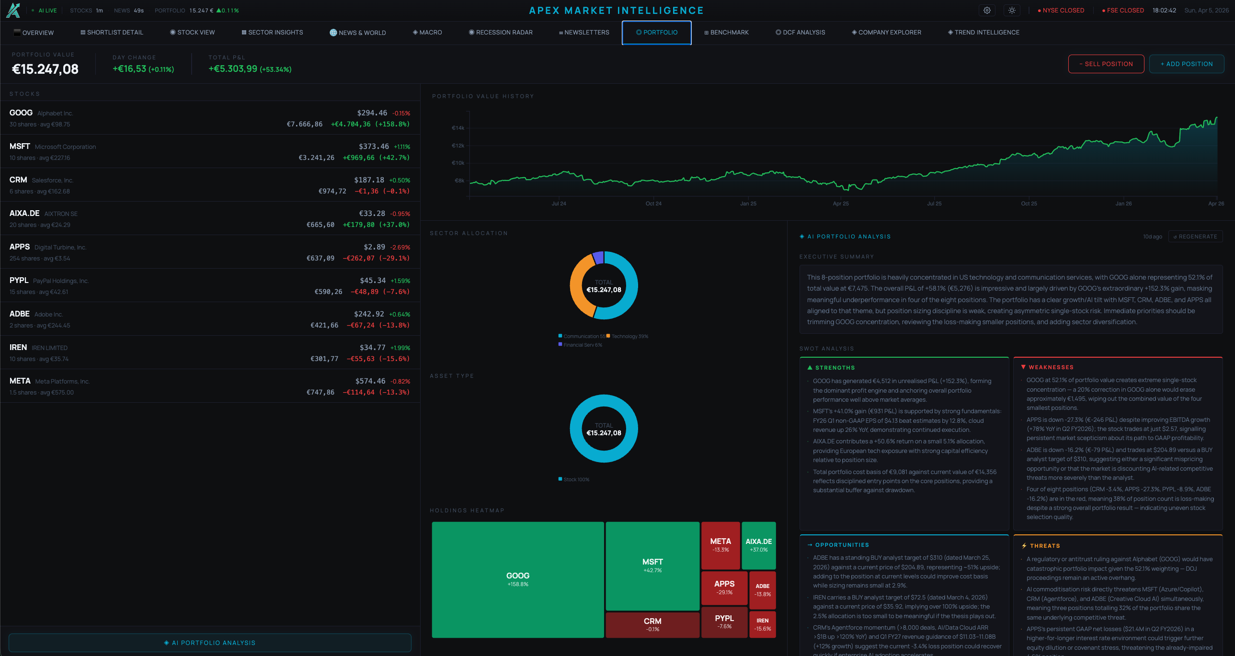The image size is (1235, 656).
Task: Open the News & World globe icon
Action: coord(333,33)
